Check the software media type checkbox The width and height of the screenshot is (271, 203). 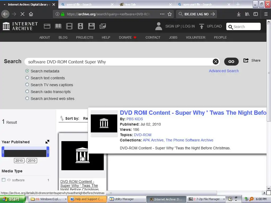tap(4, 180)
